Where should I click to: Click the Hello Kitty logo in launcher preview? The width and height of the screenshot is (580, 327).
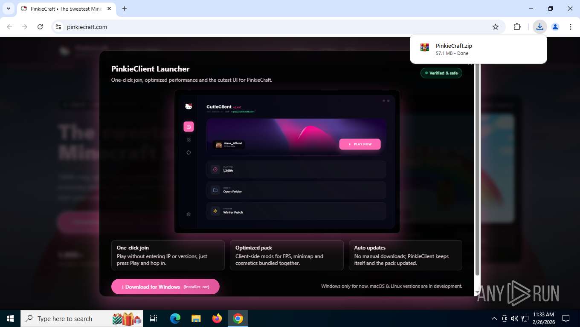coord(188,106)
